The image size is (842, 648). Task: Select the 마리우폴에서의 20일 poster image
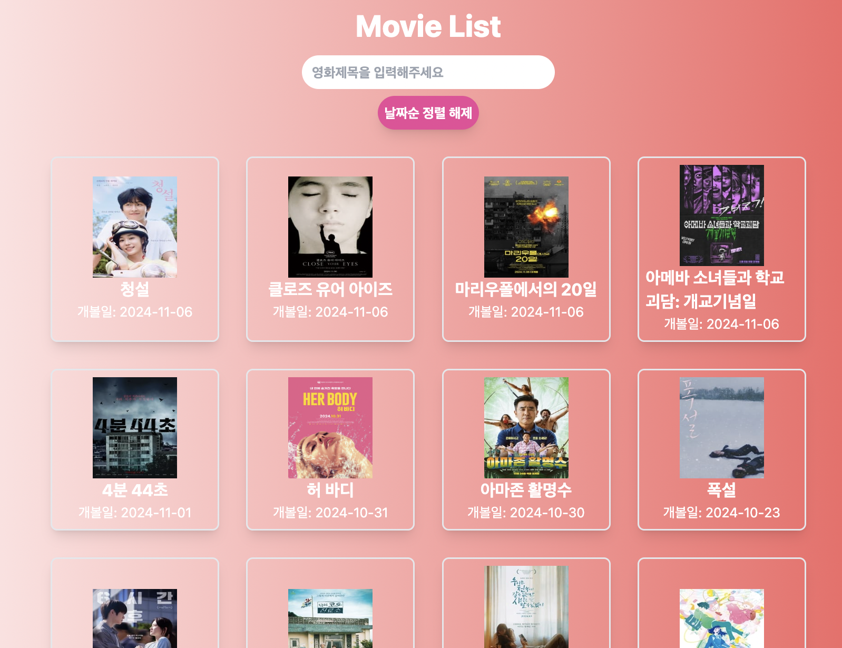point(526,227)
